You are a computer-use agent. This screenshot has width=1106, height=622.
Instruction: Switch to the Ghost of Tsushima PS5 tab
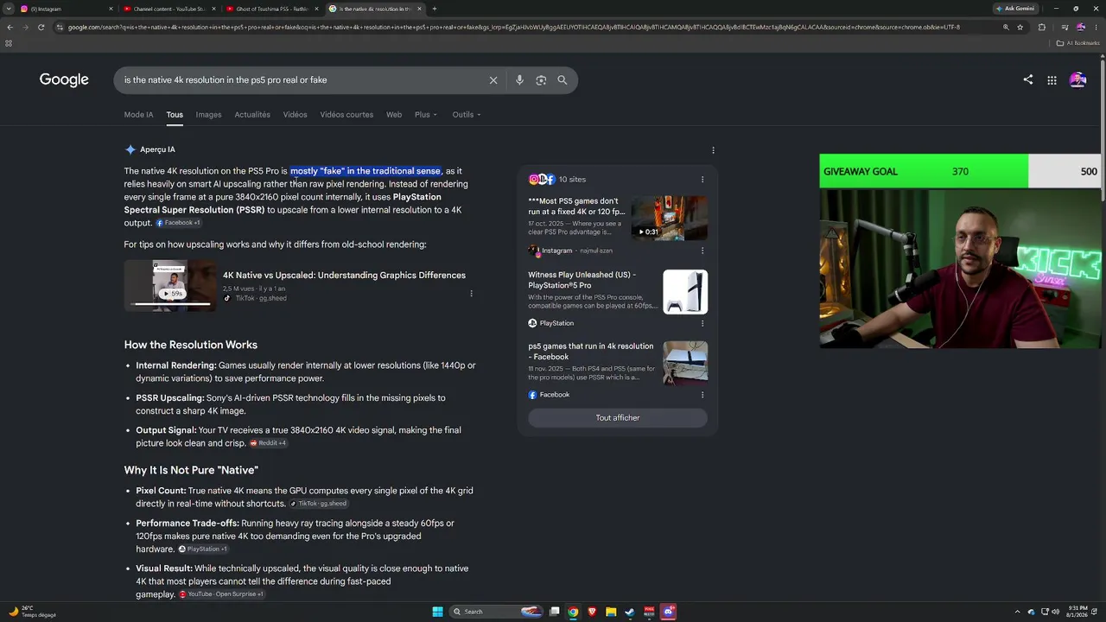click(271, 9)
